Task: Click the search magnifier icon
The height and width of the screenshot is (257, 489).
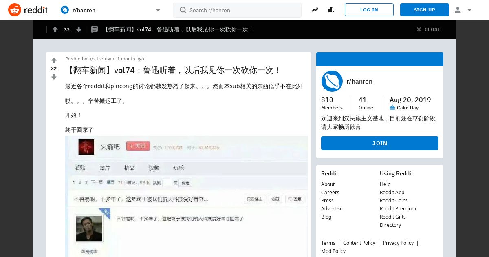Action: (x=183, y=10)
